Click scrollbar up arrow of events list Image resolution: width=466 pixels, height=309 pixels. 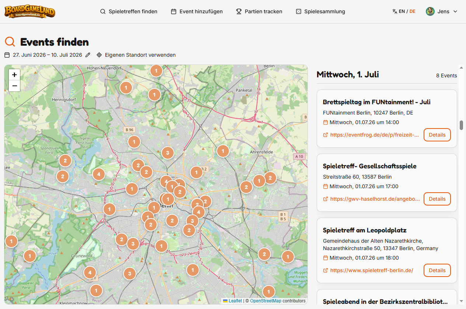click(x=461, y=67)
